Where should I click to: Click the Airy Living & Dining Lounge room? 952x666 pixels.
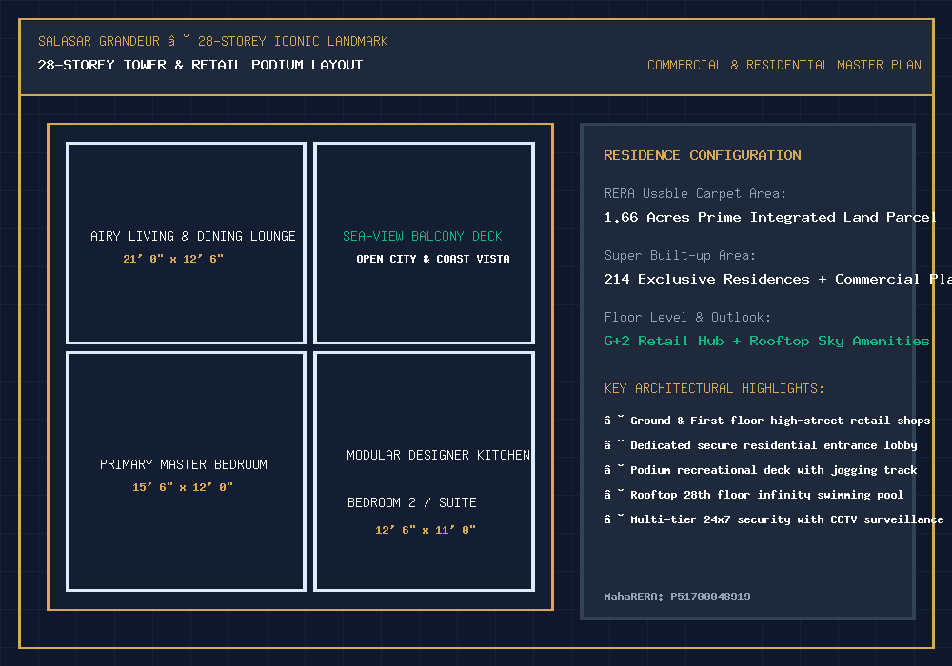(186, 244)
